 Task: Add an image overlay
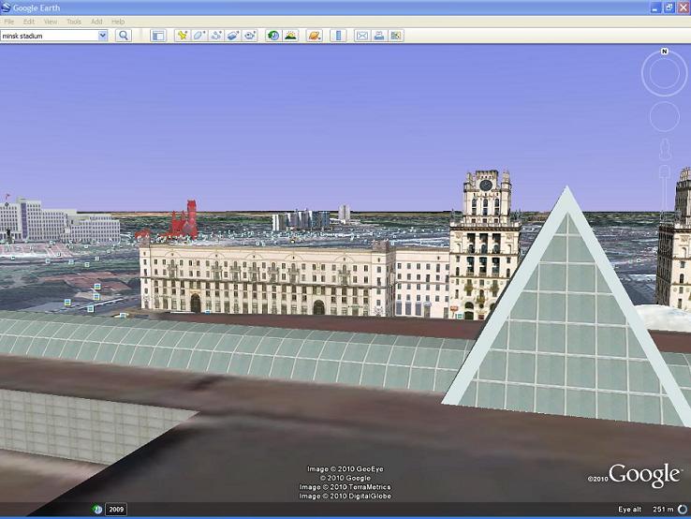click(233, 36)
